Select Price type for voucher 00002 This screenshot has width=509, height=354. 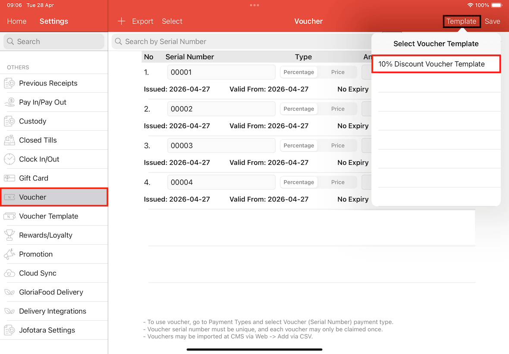point(338,109)
